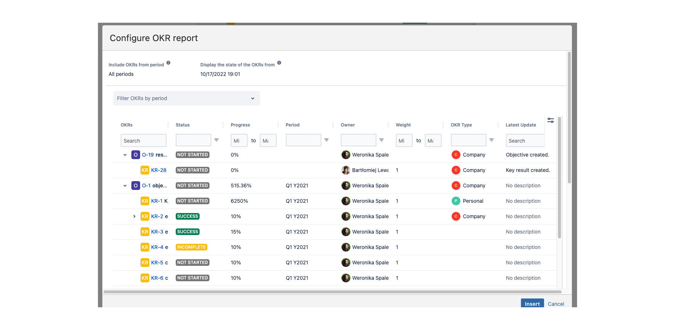Click the Period column filter icon
This screenshot has width=675, height=330.
[x=326, y=140]
